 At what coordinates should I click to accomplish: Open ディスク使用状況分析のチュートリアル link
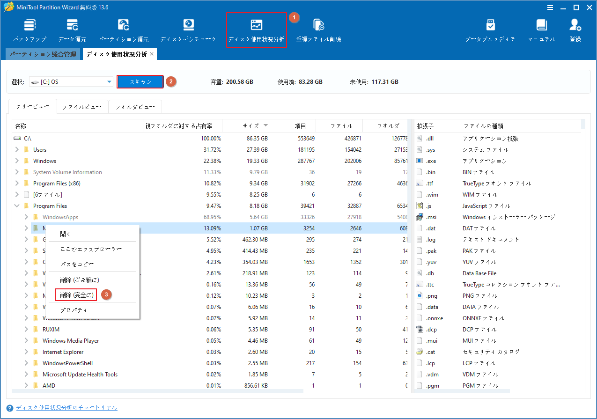tap(66, 408)
